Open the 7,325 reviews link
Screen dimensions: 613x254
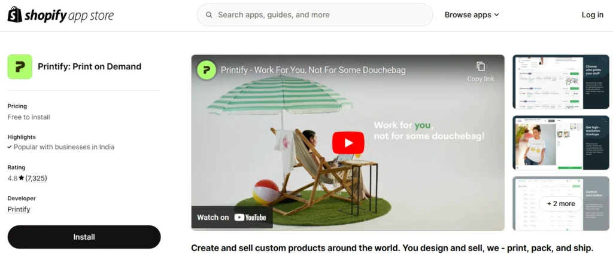[x=36, y=178]
